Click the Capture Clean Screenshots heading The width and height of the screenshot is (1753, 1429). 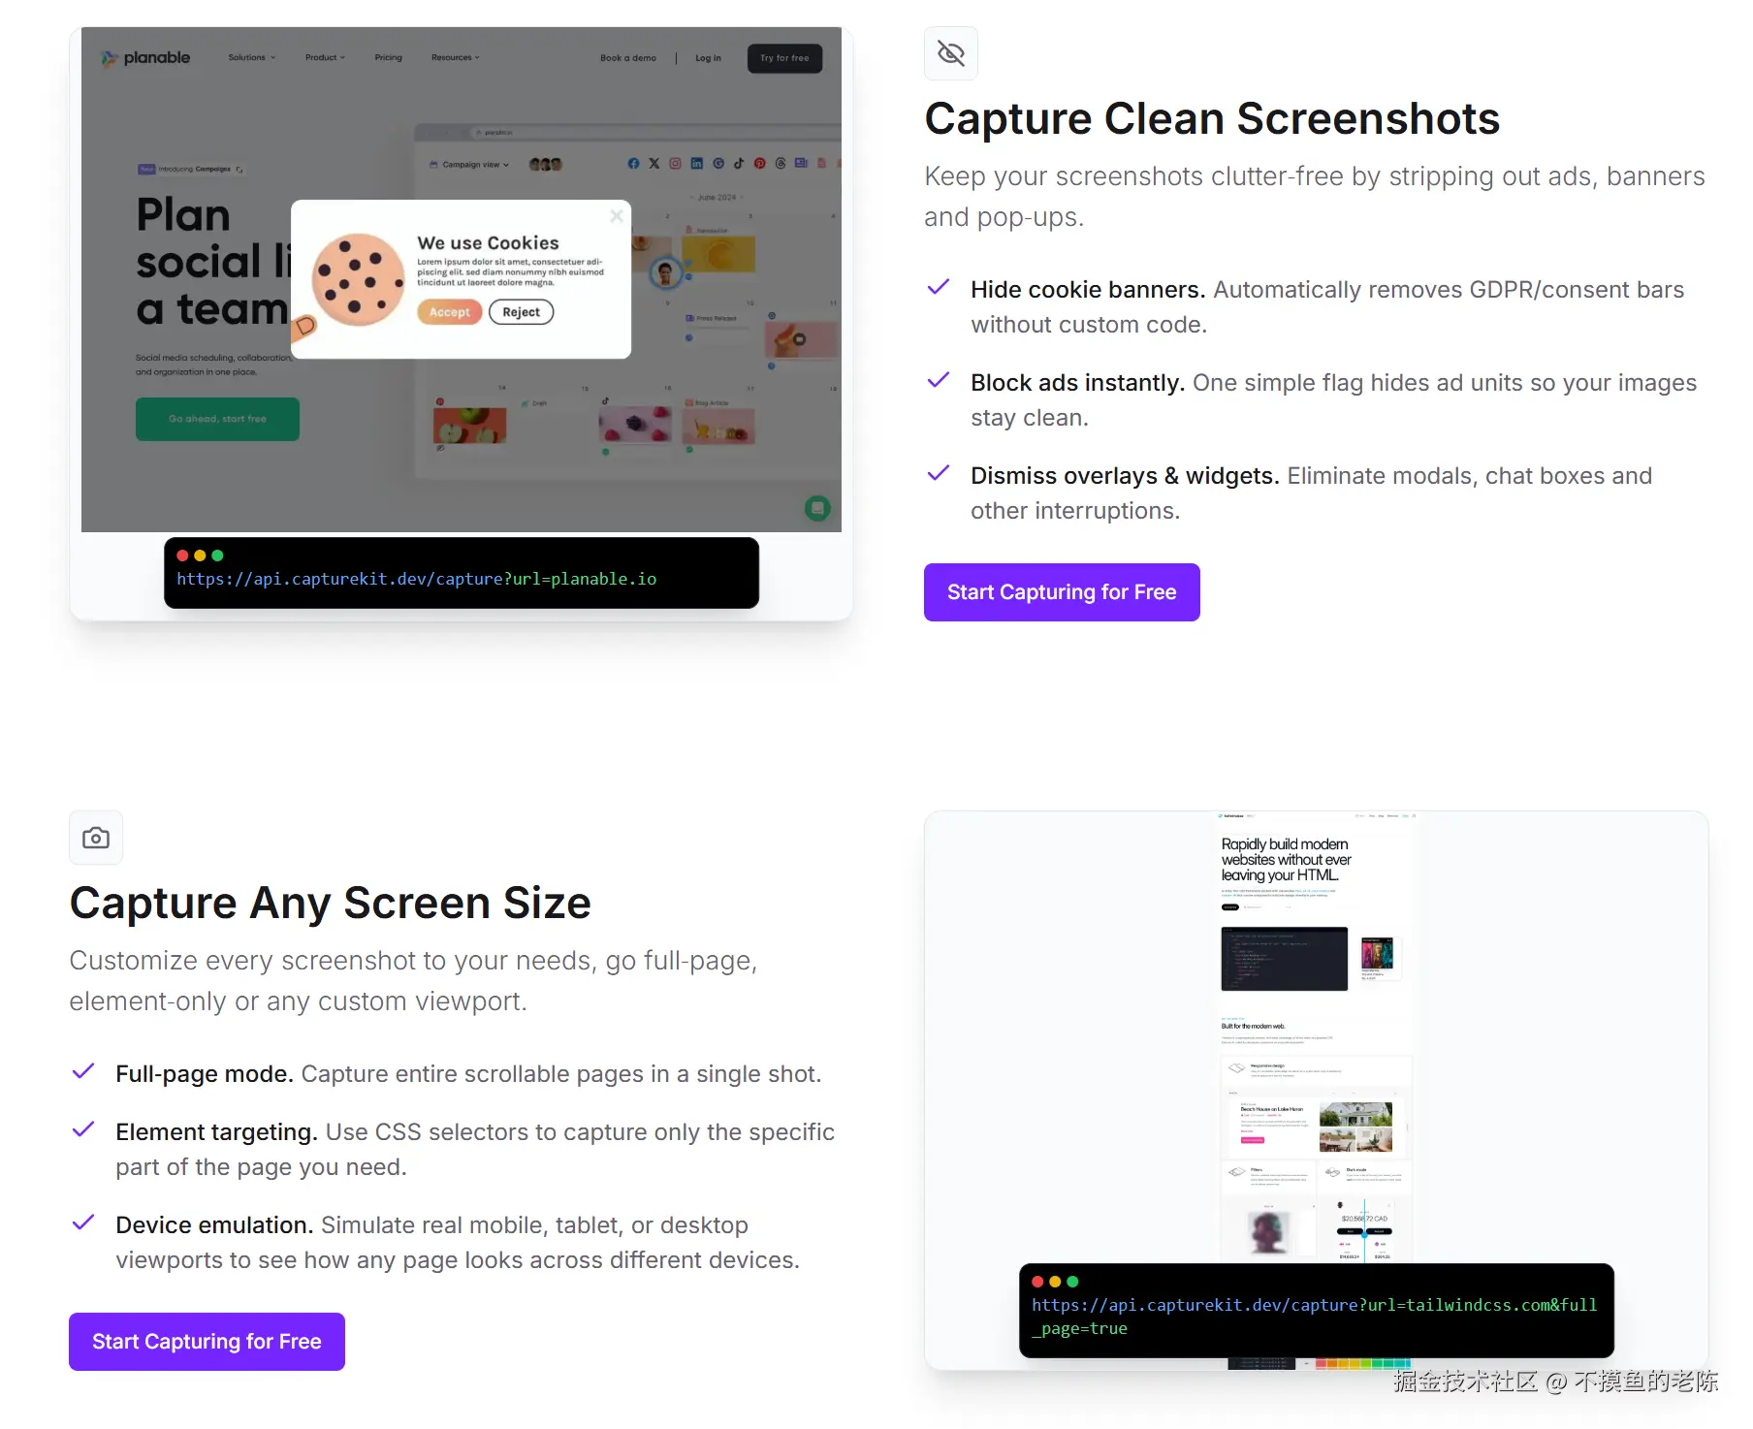[x=1212, y=119]
